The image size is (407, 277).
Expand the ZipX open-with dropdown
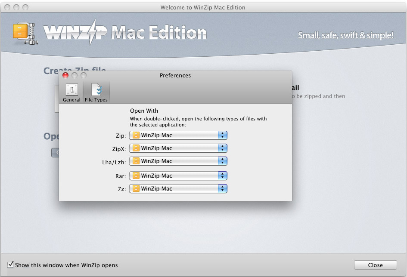pos(178,148)
